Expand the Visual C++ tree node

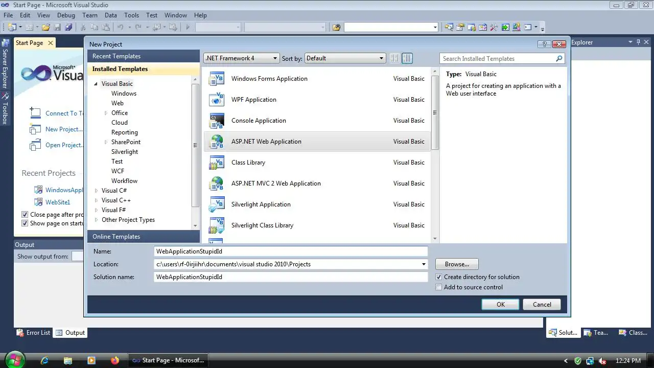click(96, 200)
